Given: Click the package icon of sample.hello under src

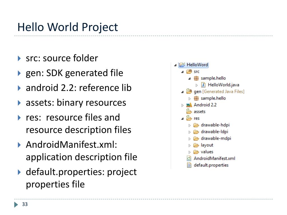Looking at the screenshot, I should click(x=196, y=78).
